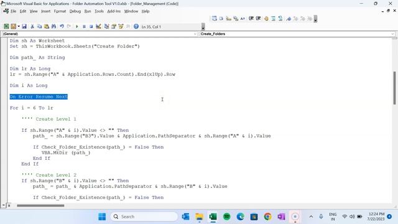Image resolution: width=398 pixels, height=224 pixels.
Task: Click the 'Create Level 1' comment
Action: [x=49, y=119]
